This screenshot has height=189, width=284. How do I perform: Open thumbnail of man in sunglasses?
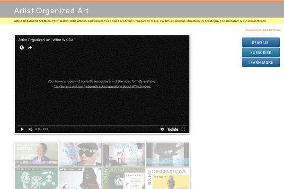80,155
